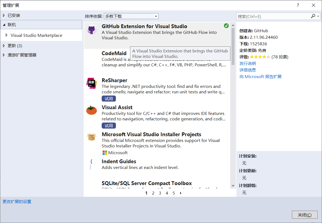Select the Indent Guides extension title
The image size is (322, 223).
click(x=119, y=162)
